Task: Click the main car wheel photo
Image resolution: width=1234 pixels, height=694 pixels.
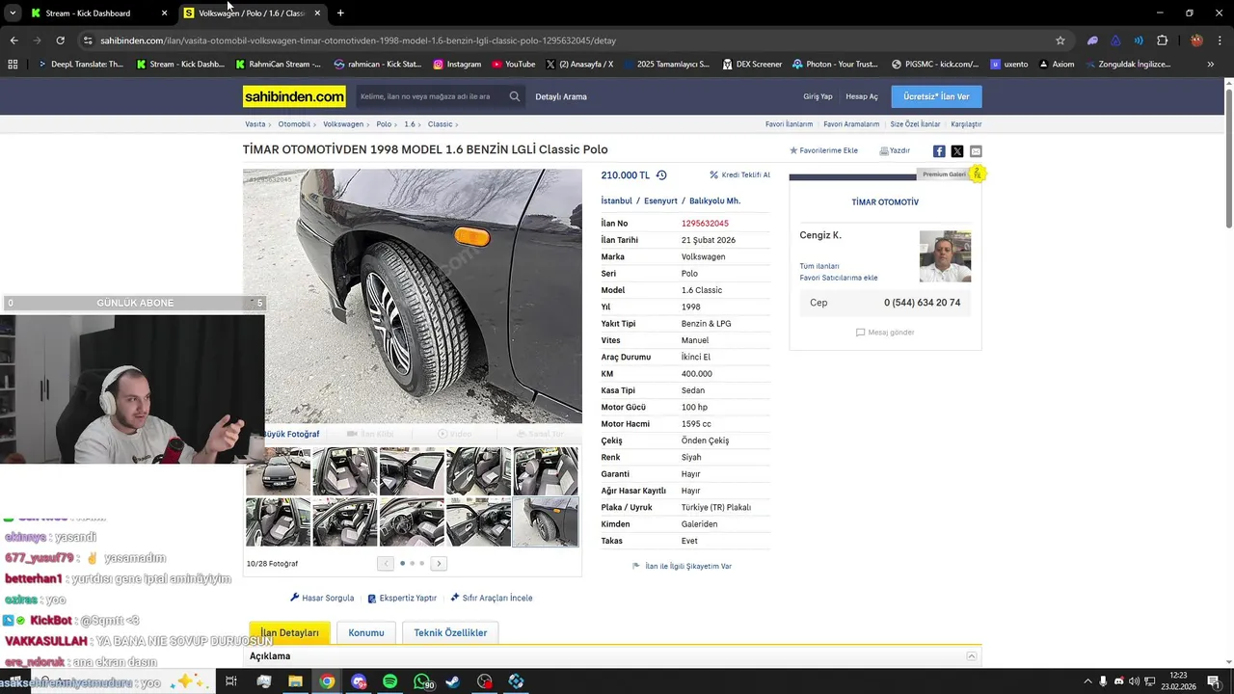Action: 413,297
